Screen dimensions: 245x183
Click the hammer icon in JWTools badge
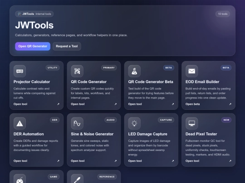[x=19, y=14]
